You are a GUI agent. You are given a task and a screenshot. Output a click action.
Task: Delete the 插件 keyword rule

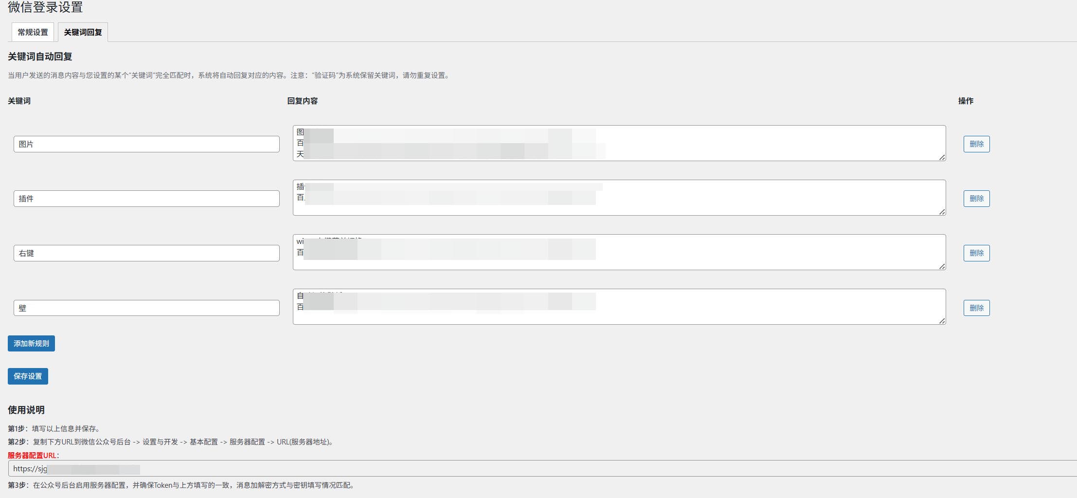tap(976, 199)
